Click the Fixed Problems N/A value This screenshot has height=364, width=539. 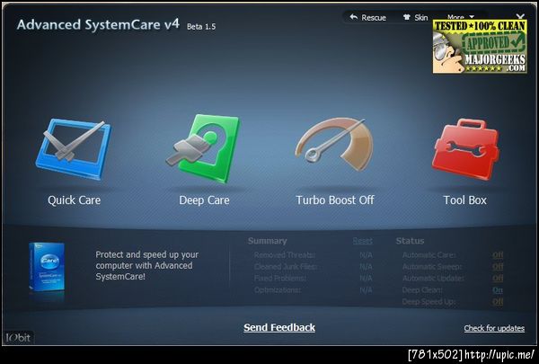click(366, 278)
